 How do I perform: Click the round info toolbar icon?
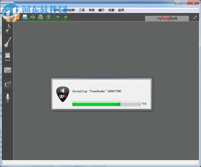49,17
